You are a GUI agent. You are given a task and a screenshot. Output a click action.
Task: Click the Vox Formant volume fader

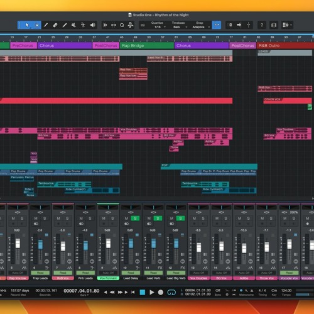(108, 243)
